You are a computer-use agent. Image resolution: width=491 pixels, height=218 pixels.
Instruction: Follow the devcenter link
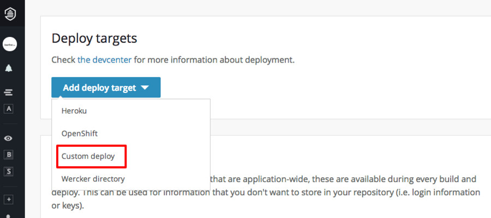pyautogui.click(x=105, y=60)
